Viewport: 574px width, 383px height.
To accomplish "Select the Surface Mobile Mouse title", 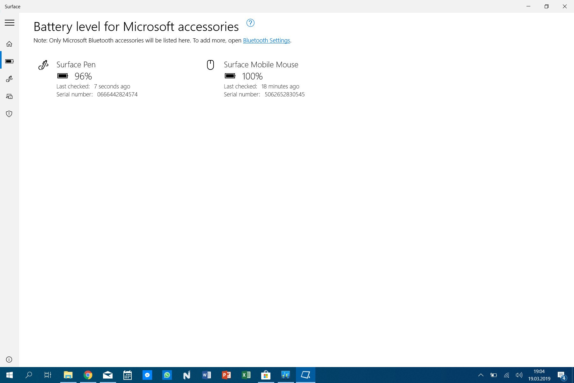I will (261, 65).
